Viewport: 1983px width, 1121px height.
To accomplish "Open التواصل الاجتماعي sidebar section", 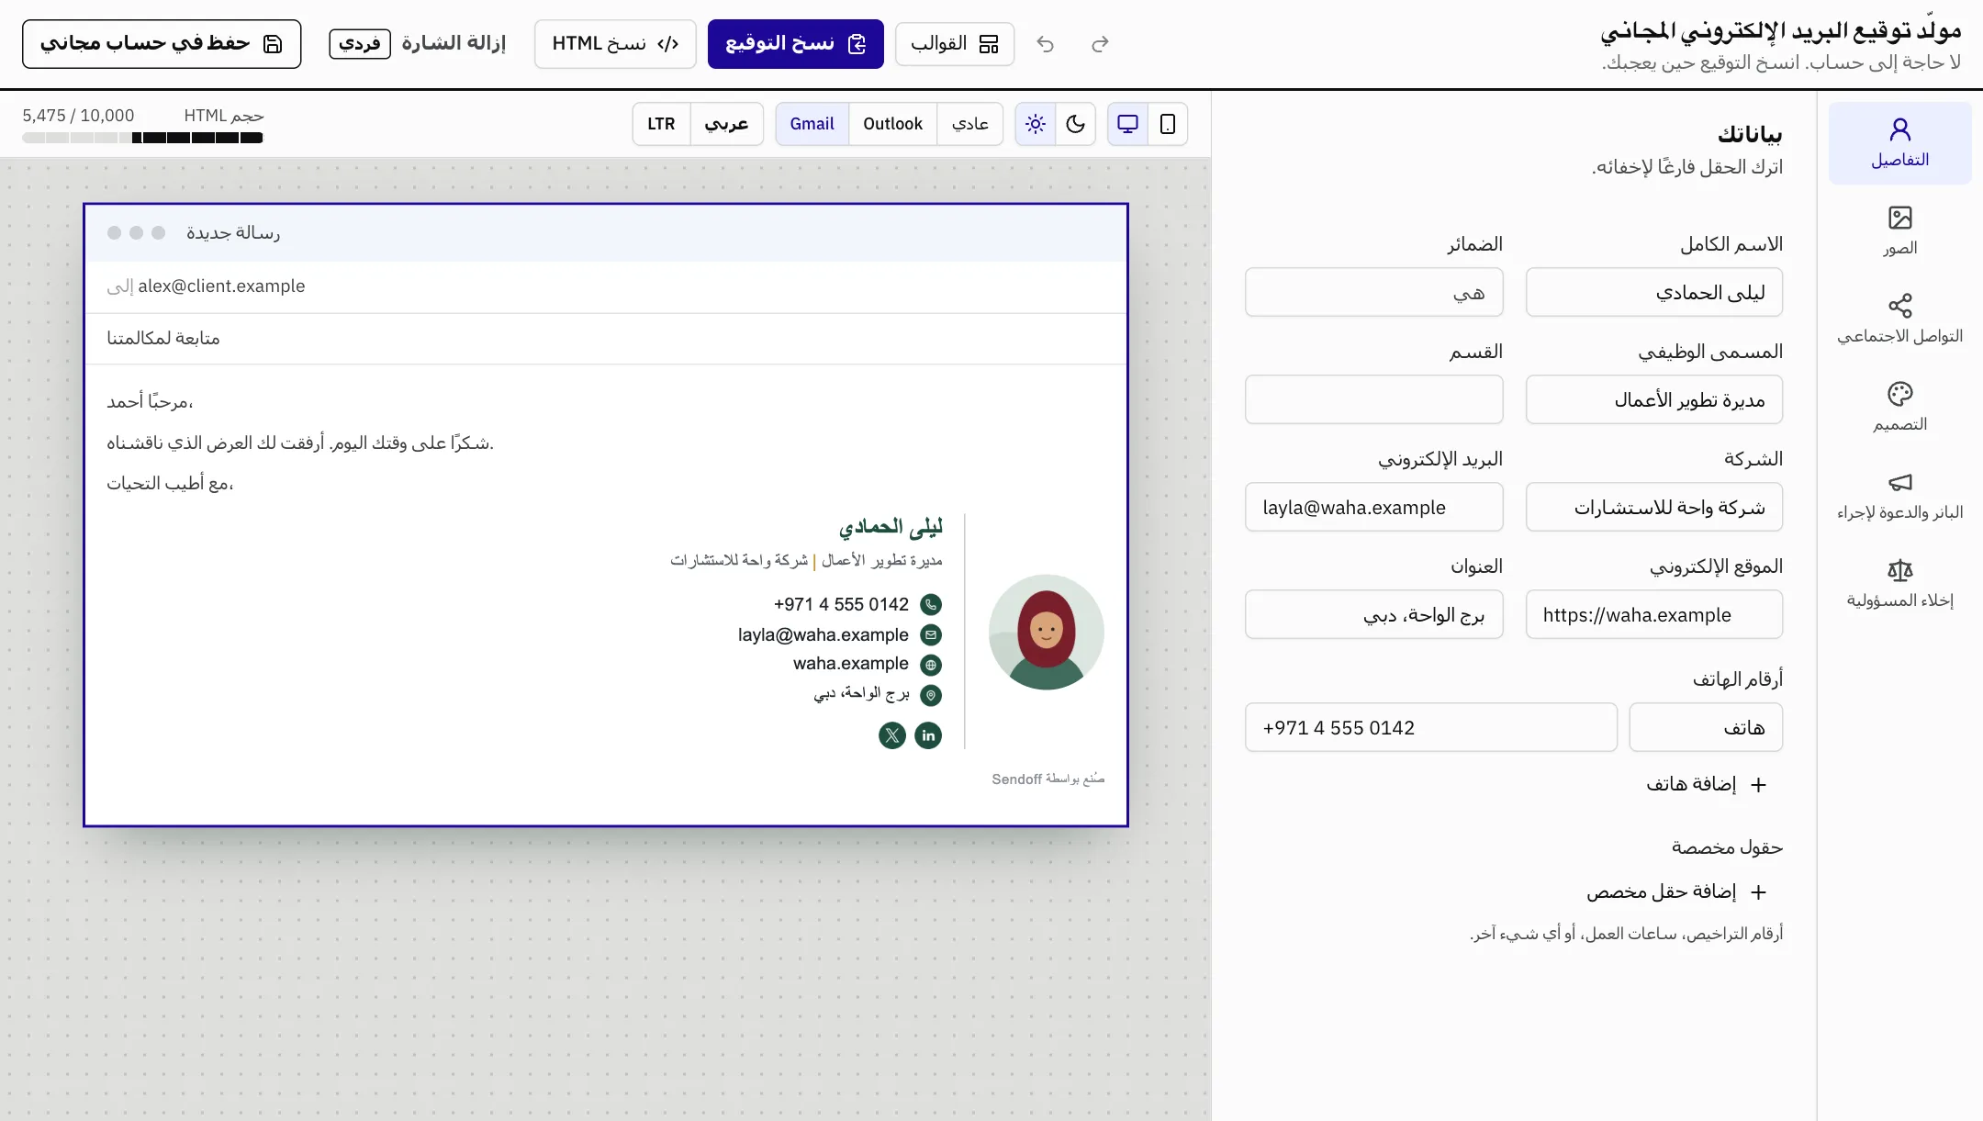I will [x=1899, y=319].
